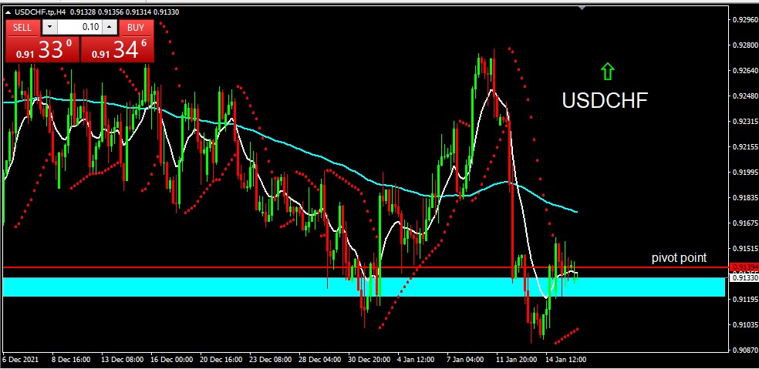759x369 pixels.
Task: Collapse one-click trading panel triangle beside USDCHF.tp
Action: point(8,12)
